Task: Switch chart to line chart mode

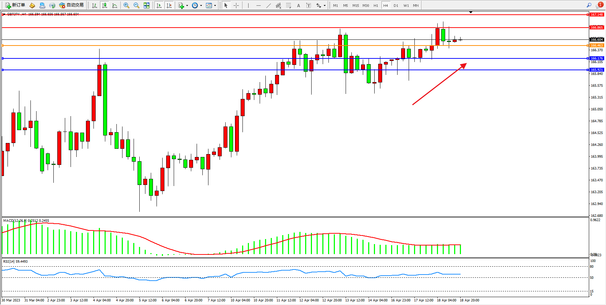Action: tap(115, 5)
